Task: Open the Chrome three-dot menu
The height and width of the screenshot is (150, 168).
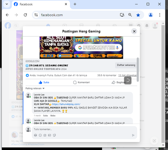Action: click(160, 15)
